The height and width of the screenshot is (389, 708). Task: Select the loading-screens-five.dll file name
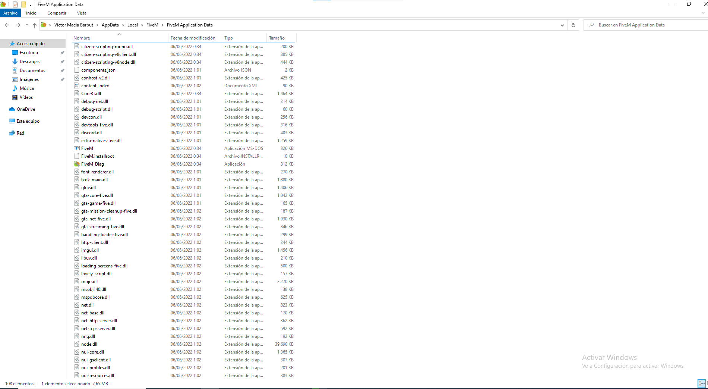click(104, 266)
